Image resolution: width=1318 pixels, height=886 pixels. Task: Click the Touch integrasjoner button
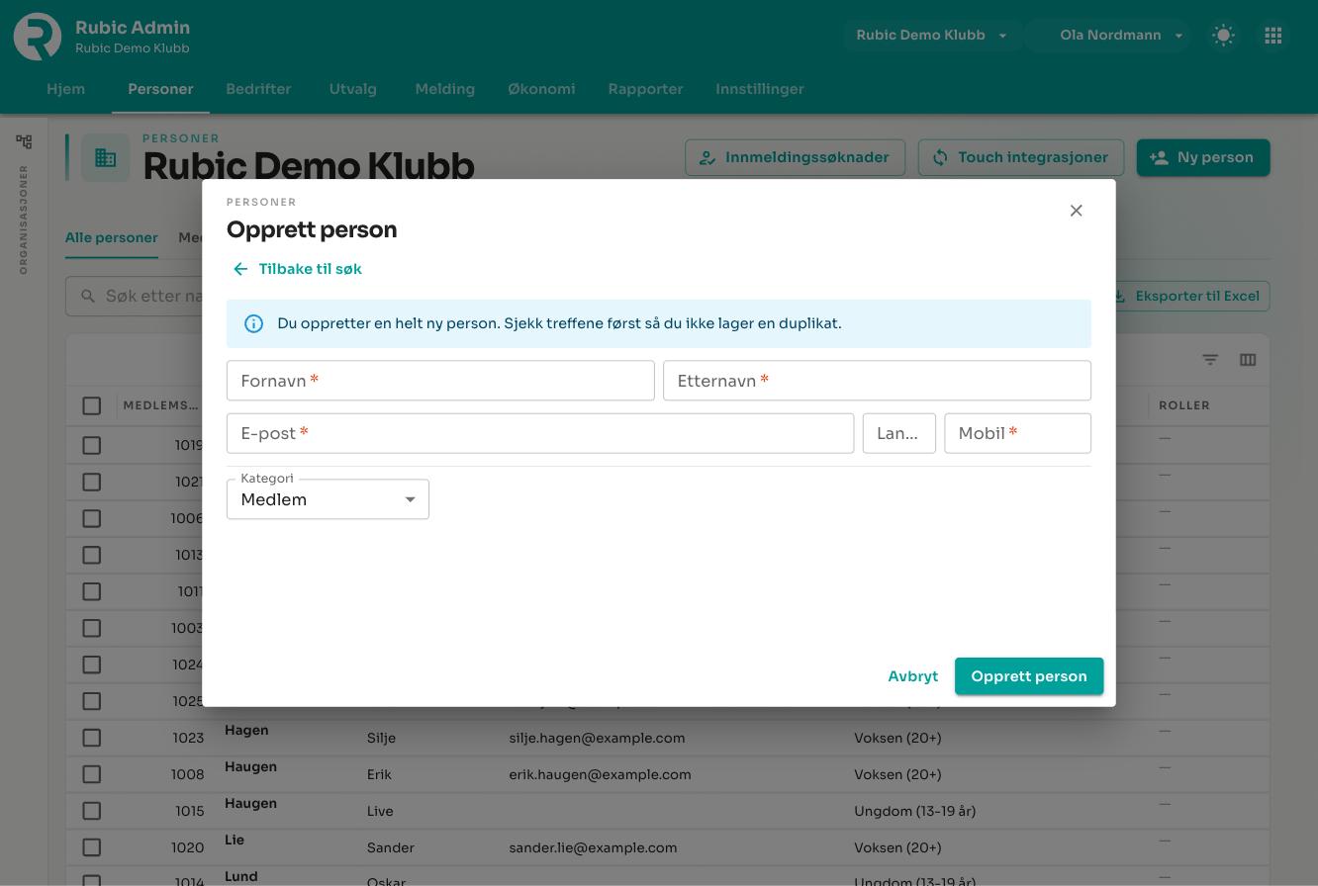tap(1020, 158)
